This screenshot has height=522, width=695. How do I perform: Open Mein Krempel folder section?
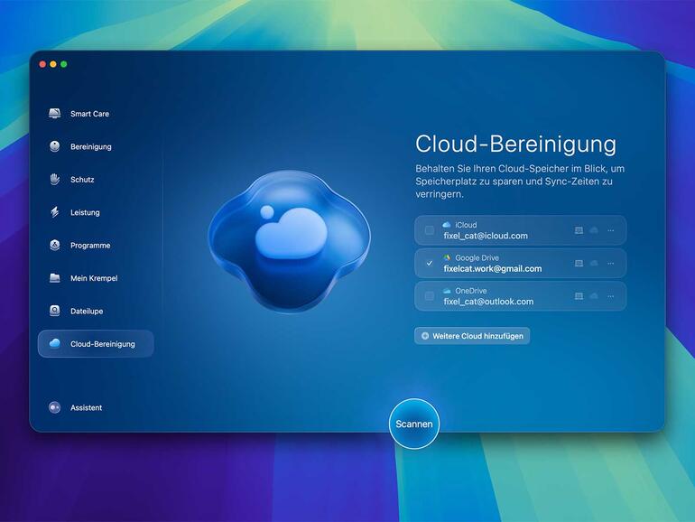click(x=83, y=278)
